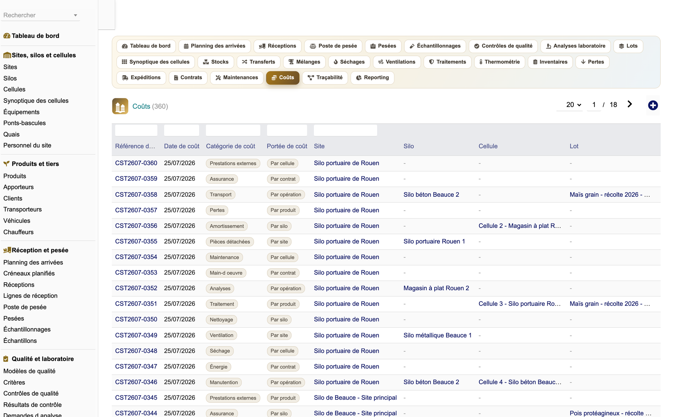Viewport: 675px width, 417px height.
Task: Click the Ventilations wind icon
Action: [x=381, y=62]
